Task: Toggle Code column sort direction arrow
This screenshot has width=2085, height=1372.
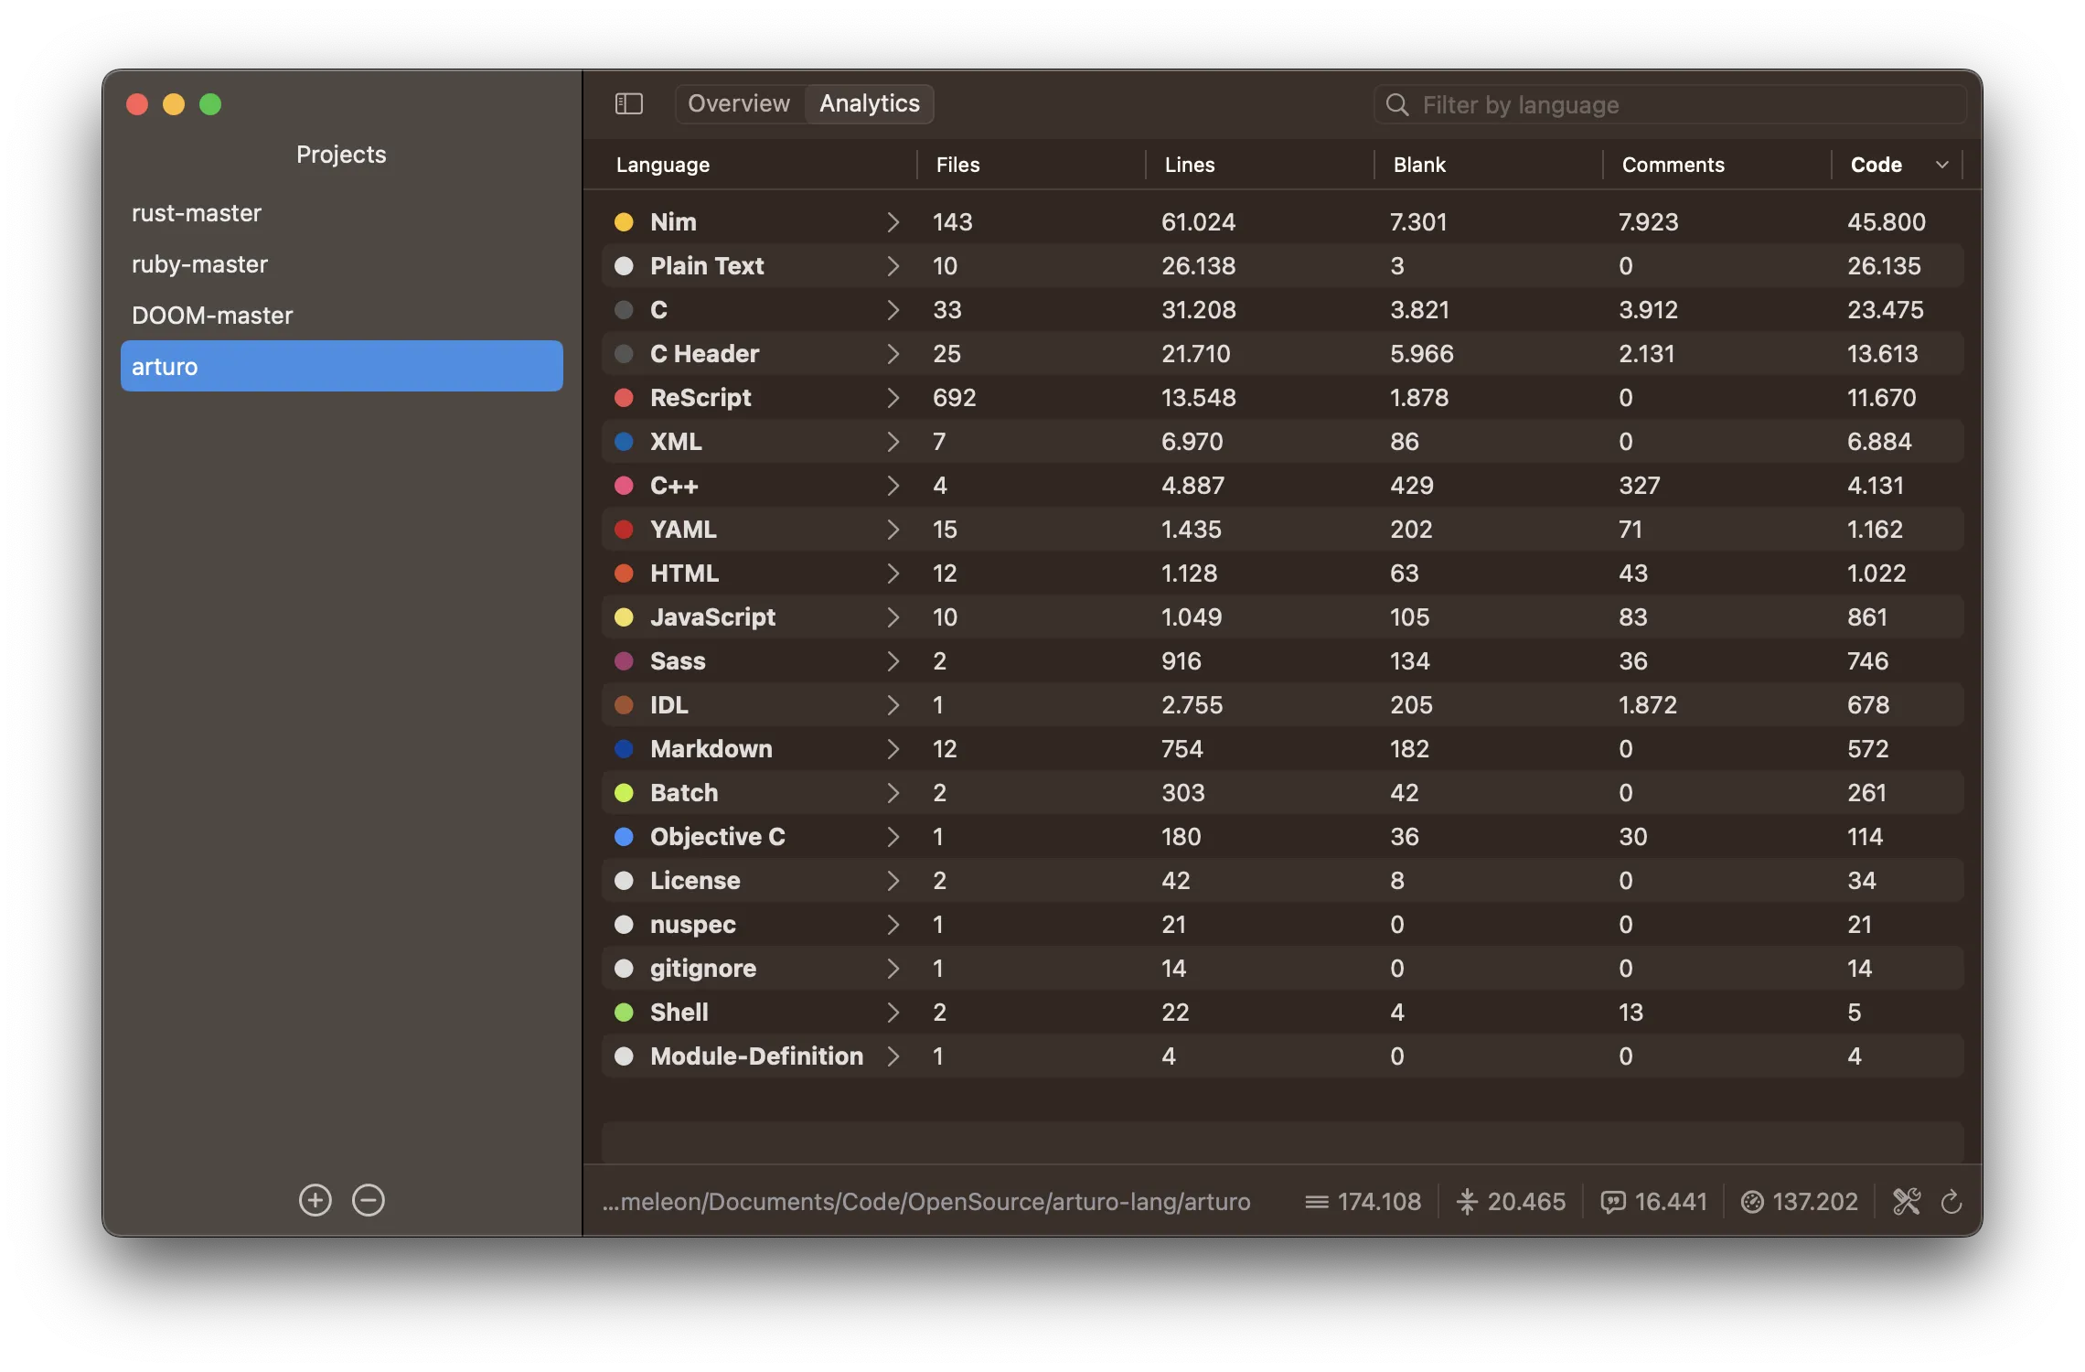Action: pyautogui.click(x=1942, y=165)
